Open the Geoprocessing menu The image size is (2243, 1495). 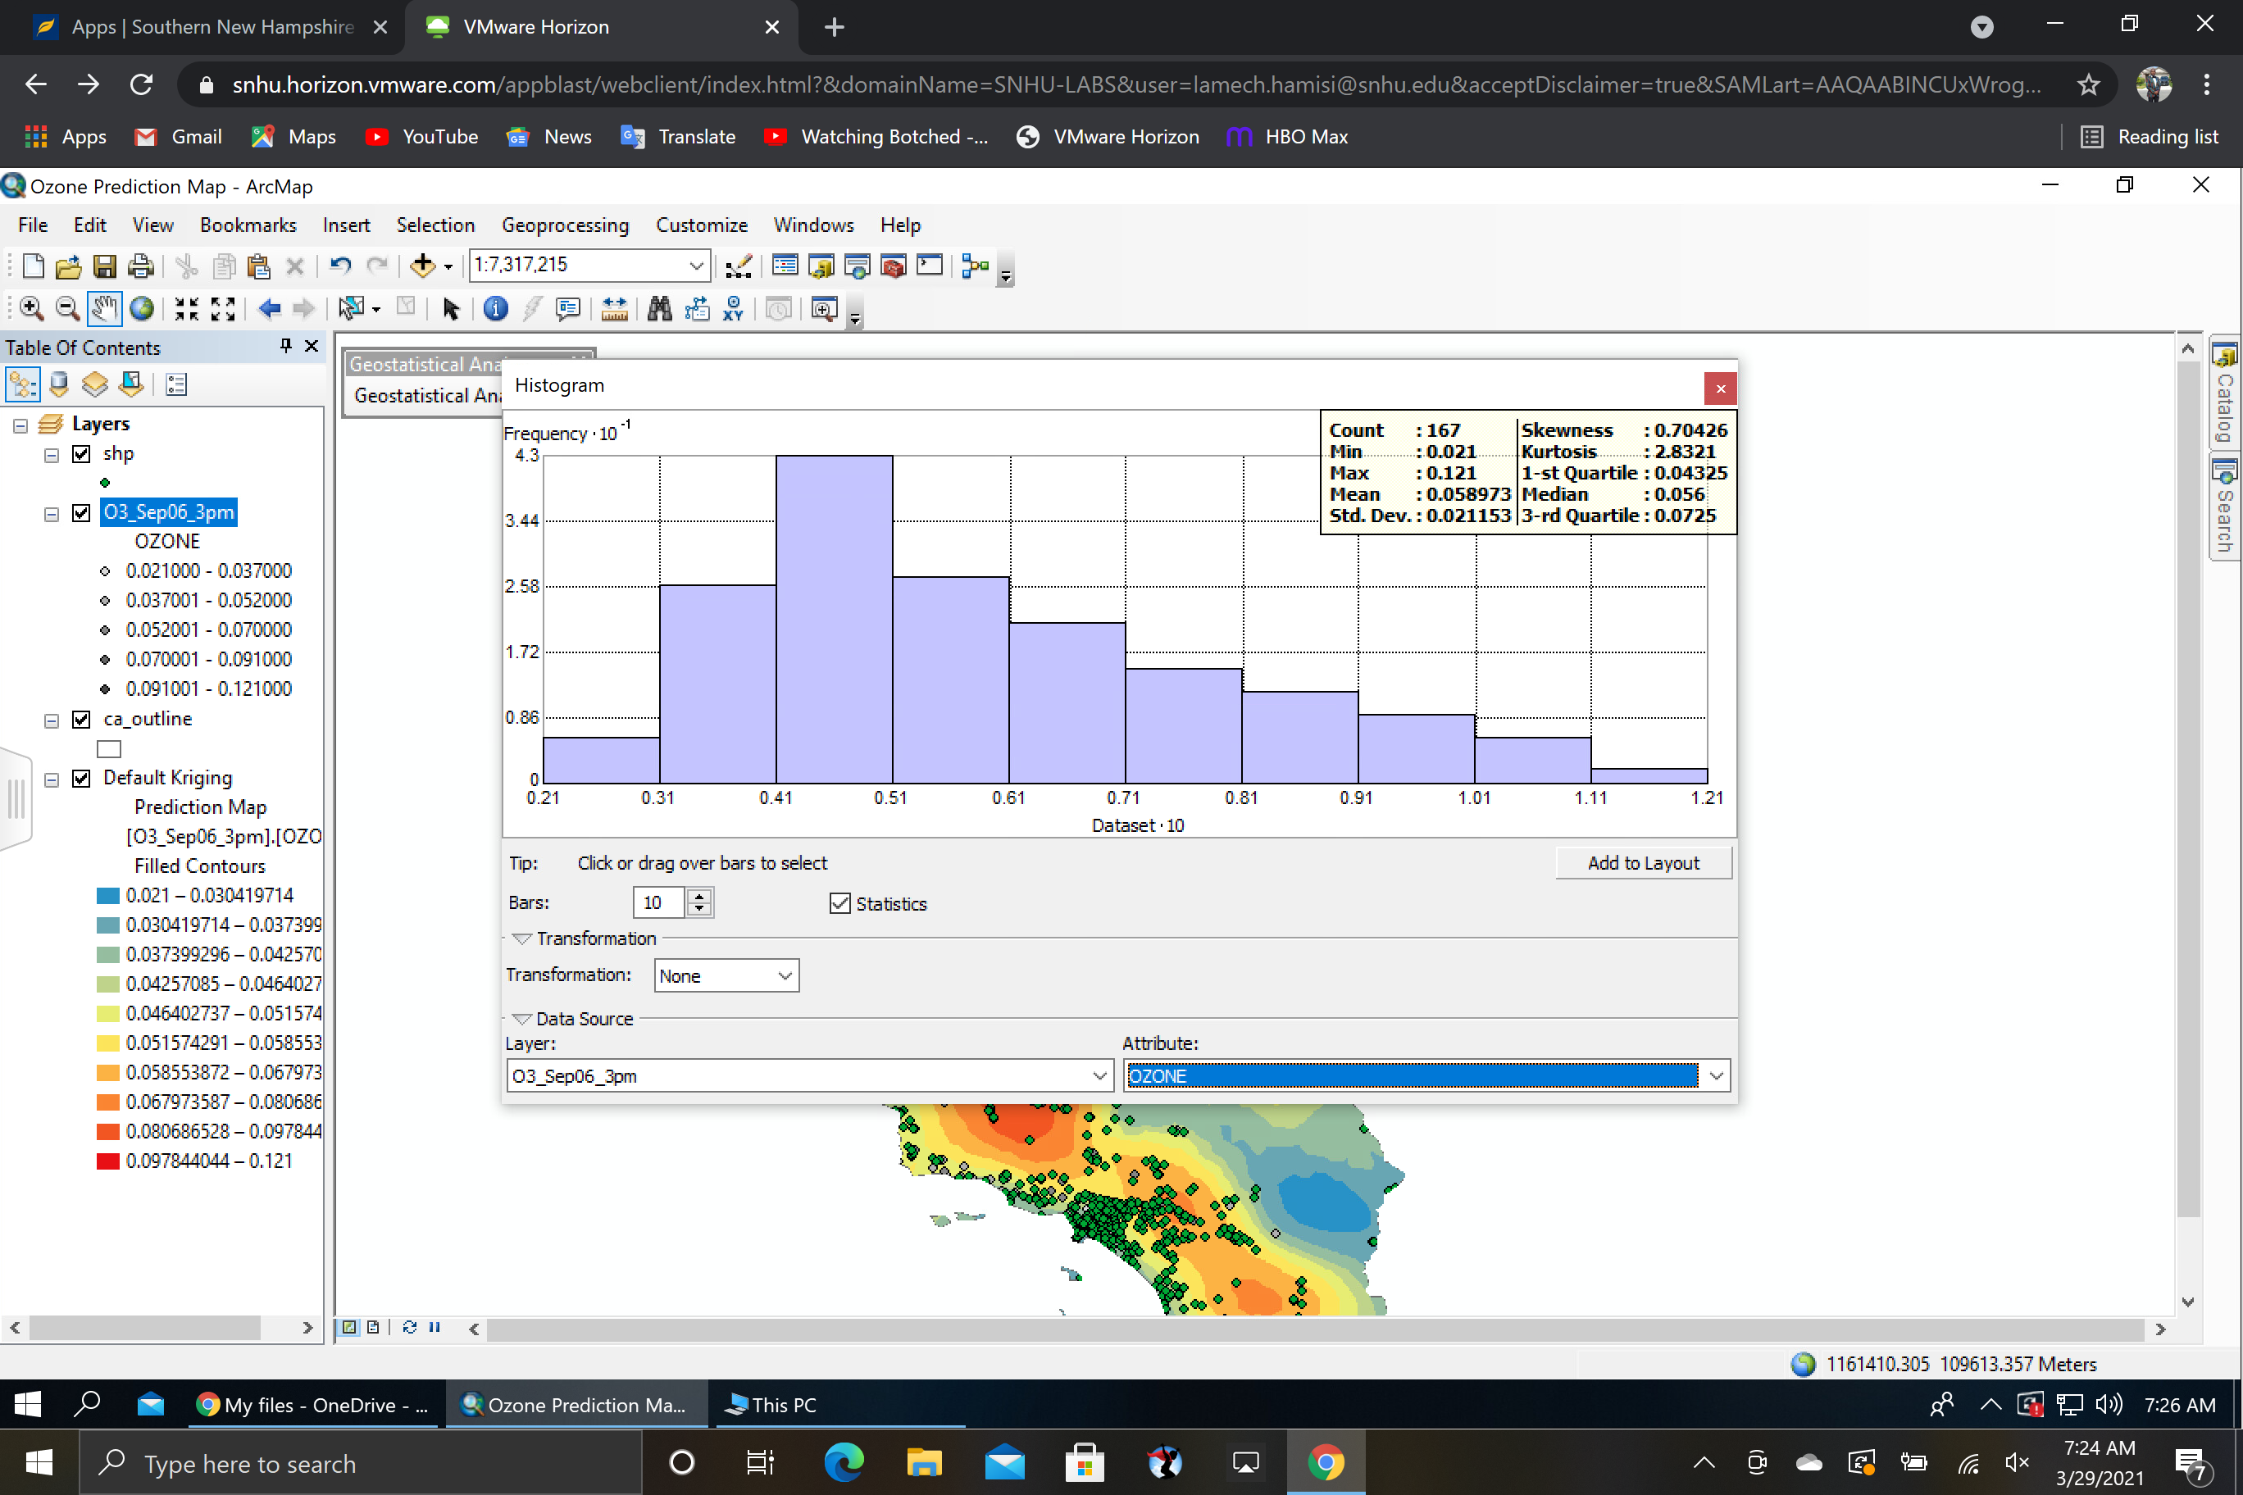566,225
